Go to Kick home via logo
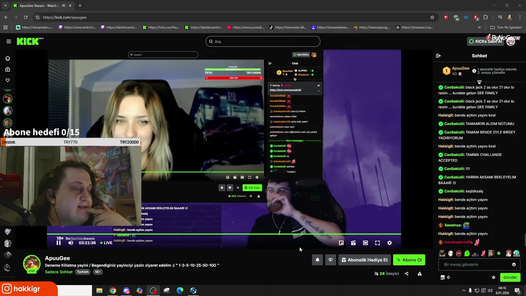526x296 pixels. [x=30, y=41]
